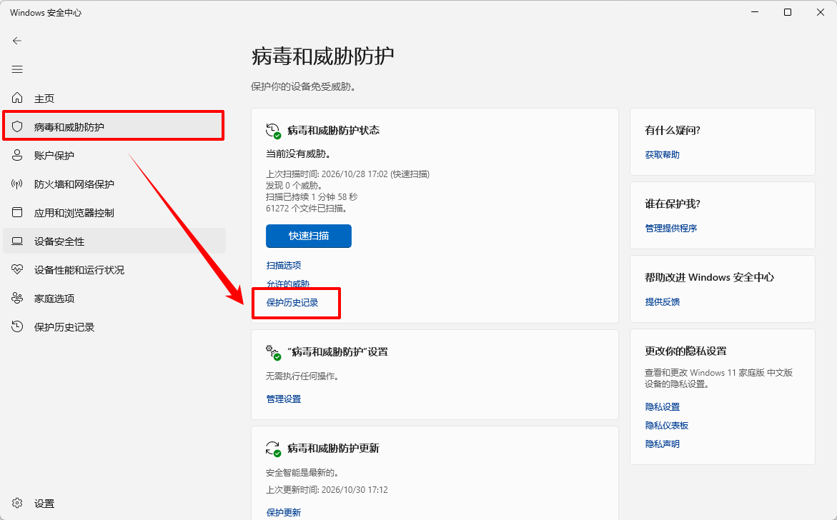Open 设备安全性 in the sidebar
Image resolution: width=837 pixels, height=520 pixels.
click(x=114, y=241)
